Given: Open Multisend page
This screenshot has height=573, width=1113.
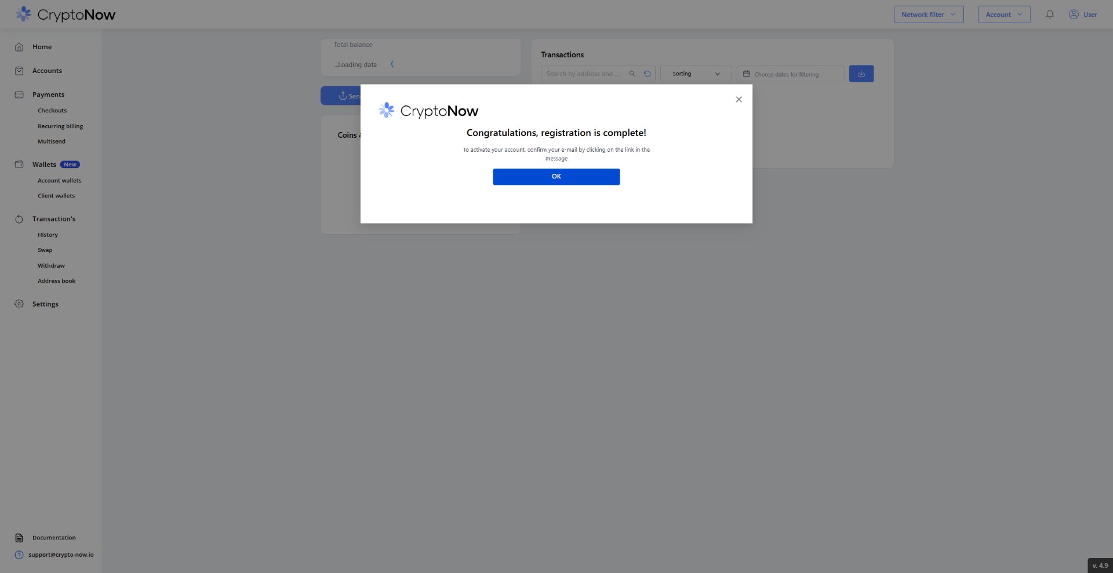Looking at the screenshot, I should [x=52, y=141].
